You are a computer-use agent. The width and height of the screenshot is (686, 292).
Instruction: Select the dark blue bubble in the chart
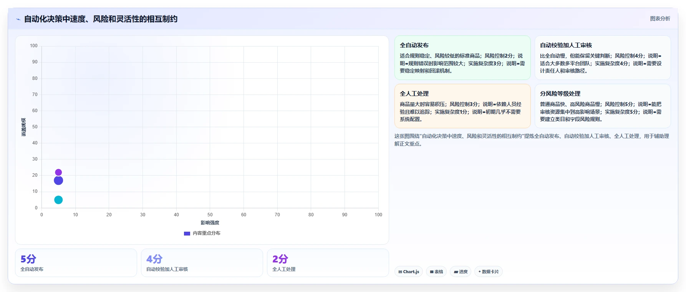[x=58, y=181]
